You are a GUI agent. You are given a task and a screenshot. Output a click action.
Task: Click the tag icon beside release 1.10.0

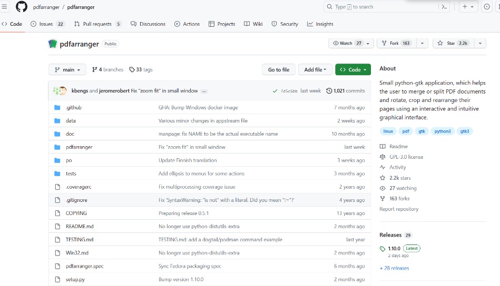[383, 249]
